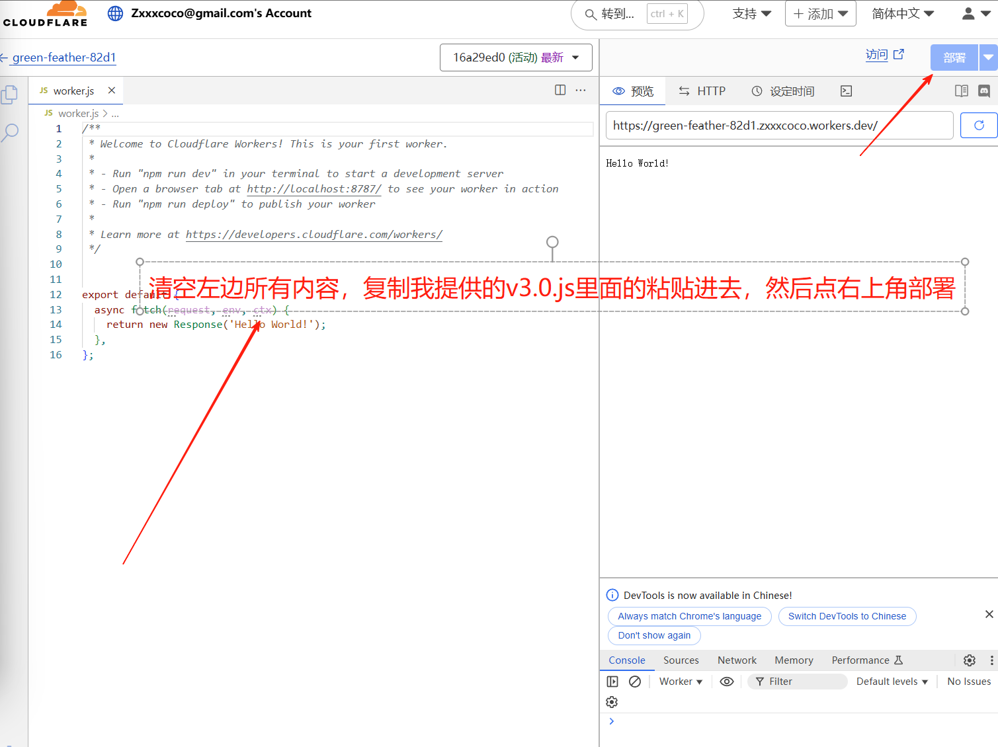
Task: Open the 访问 visit link
Action: [877, 54]
